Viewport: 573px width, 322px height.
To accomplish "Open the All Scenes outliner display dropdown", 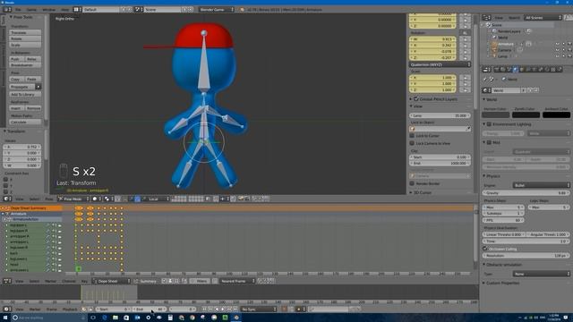I will tap(543, 18).
